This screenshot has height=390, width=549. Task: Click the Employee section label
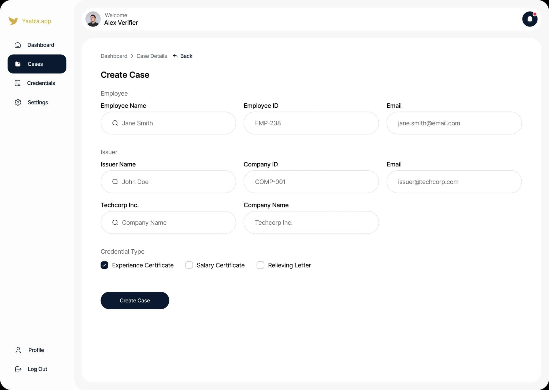pyautogui.click(x=114, y=93)
